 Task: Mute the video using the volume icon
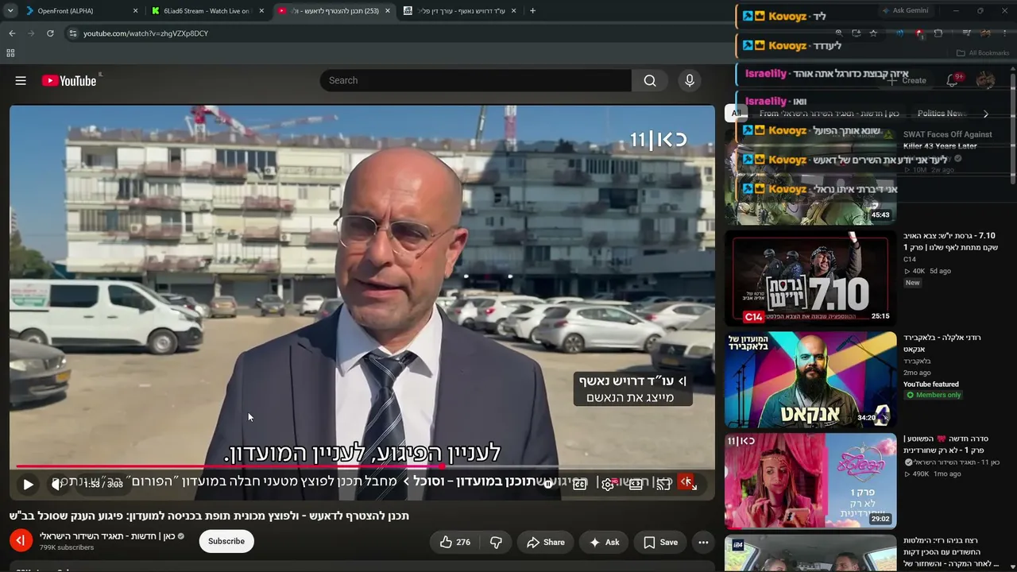(56, 484)
